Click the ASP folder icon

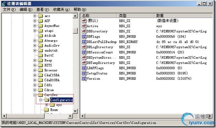40,21
